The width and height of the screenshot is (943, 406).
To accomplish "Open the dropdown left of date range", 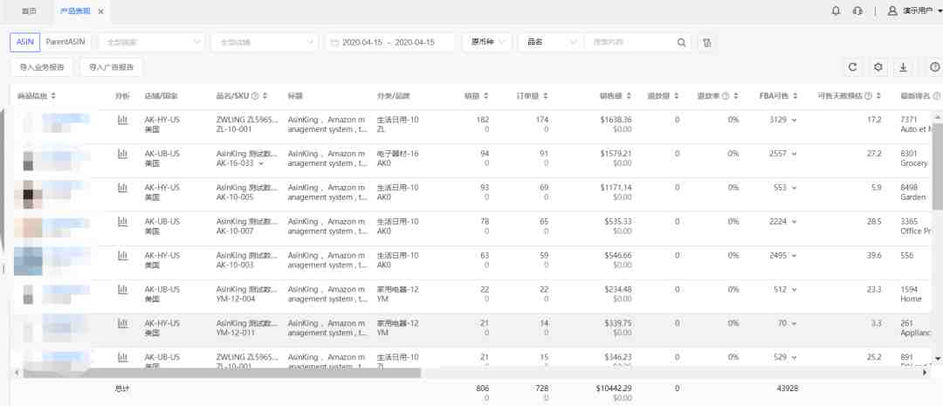I will [265, 43].
